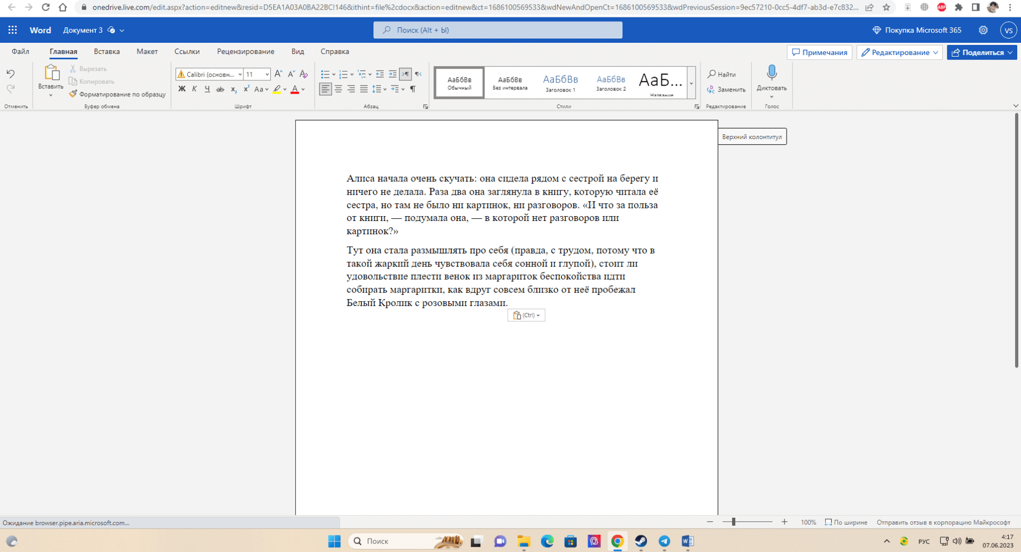The width and height of the screenshot is (1021, 552).
Task: Click the decrease indent icon
Action: (380, 74)
